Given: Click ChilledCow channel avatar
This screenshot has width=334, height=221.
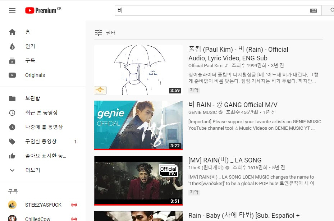Looking at the screenshot, I should point(12,218).
